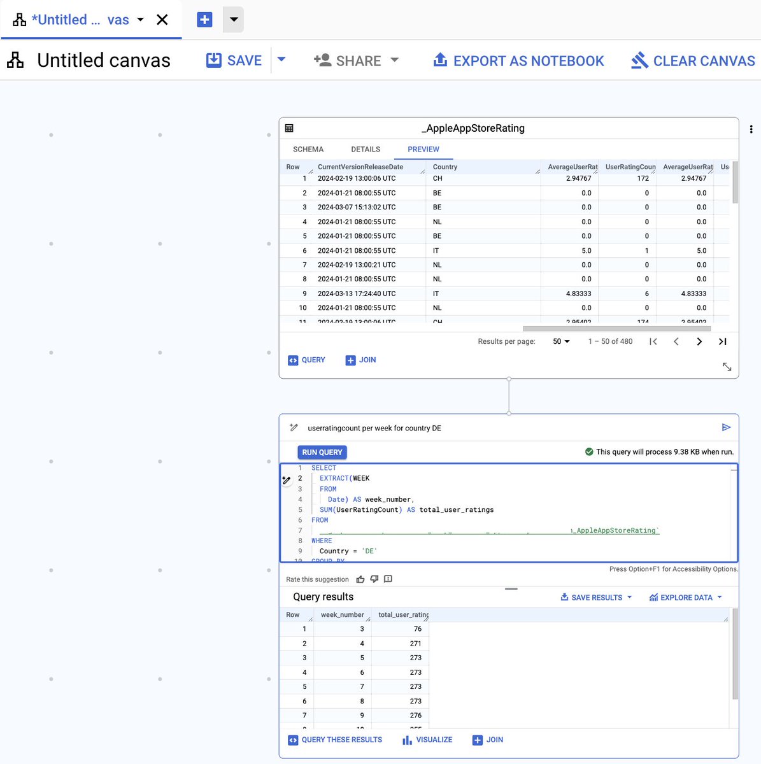761x764 pixels.
Task: Click the canvas icon beside Untitled canvas title
Action: [15, 60]
